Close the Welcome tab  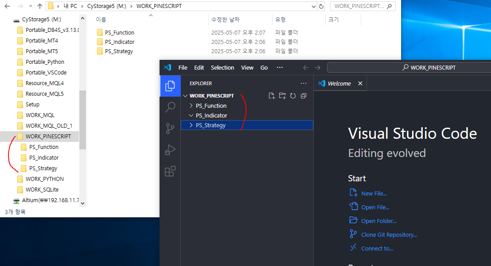click(360, 83)
